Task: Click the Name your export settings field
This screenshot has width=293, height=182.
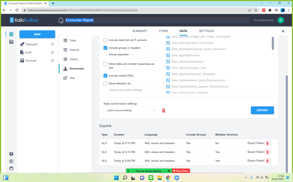Action: point(134,90)
